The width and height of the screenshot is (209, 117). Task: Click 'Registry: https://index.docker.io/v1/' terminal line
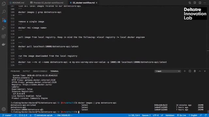[x=32, y=84]
